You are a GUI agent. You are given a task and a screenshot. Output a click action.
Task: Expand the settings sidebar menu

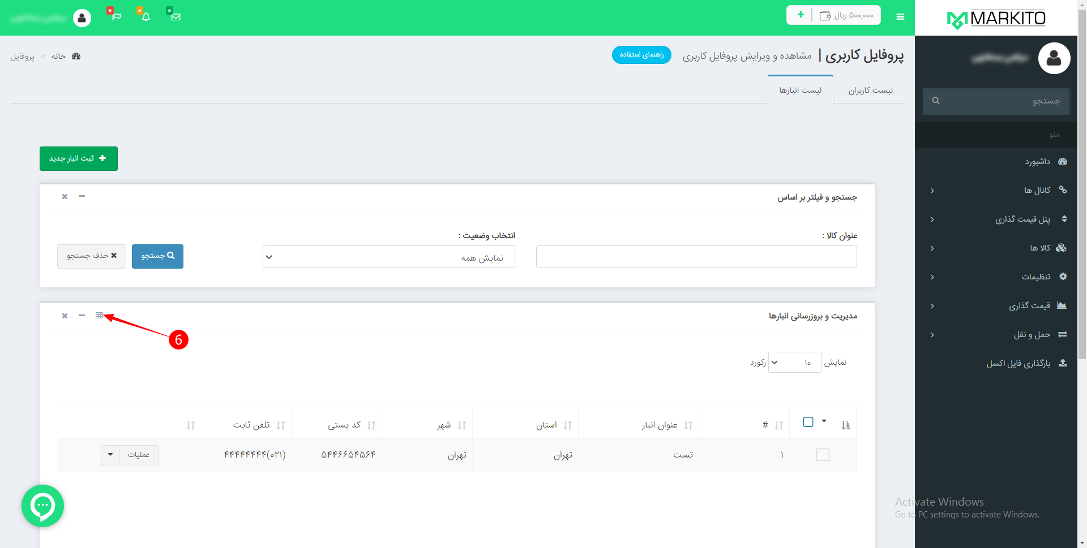pyautogui.click(x=996, y=277)
